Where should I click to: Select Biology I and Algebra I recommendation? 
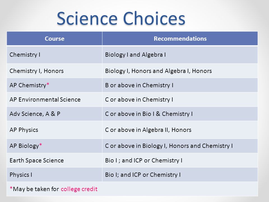135,55
